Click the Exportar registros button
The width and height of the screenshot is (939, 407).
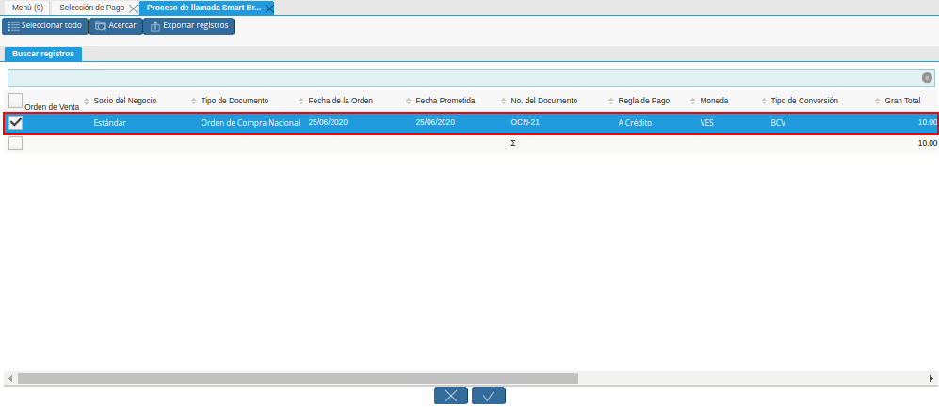tap(188, 26)
